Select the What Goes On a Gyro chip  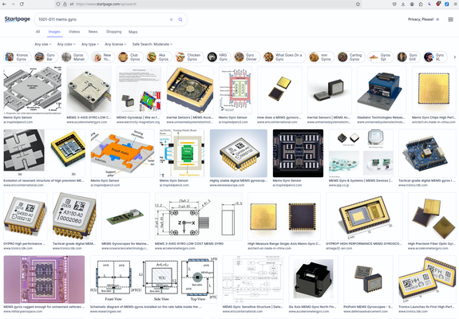click(284, 57)
